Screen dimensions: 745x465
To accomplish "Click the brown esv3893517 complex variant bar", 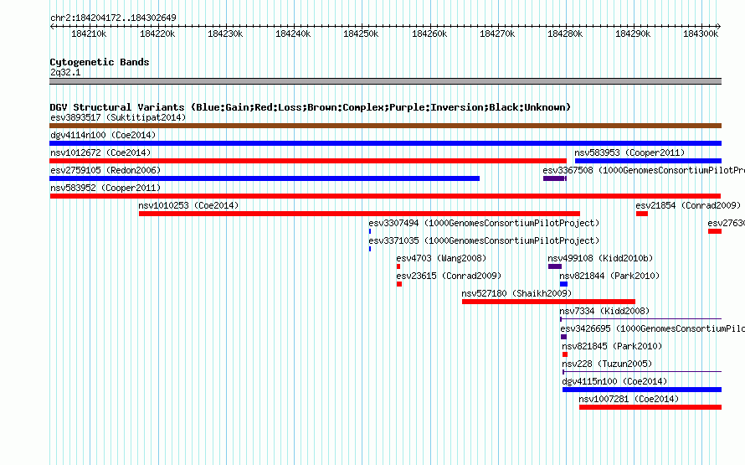I will (385, 126).
